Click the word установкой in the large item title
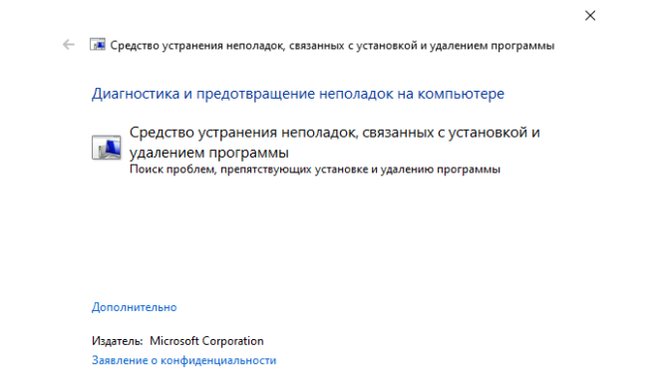The height and width of the screenshot is (370, 658). tap(489, 133)
